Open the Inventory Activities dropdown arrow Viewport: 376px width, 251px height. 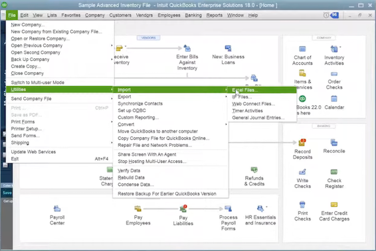pyautogui.click(x=340, y=47)
